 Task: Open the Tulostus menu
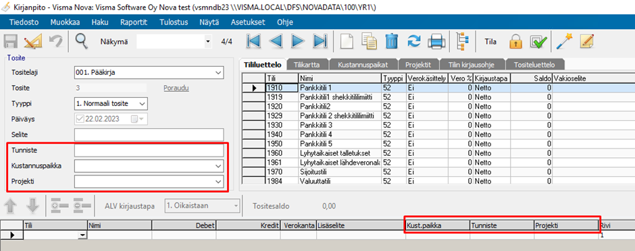click(174, 22)
